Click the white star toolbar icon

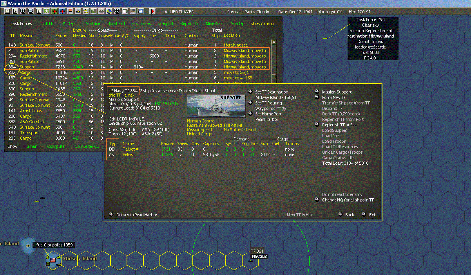[47, 11]
